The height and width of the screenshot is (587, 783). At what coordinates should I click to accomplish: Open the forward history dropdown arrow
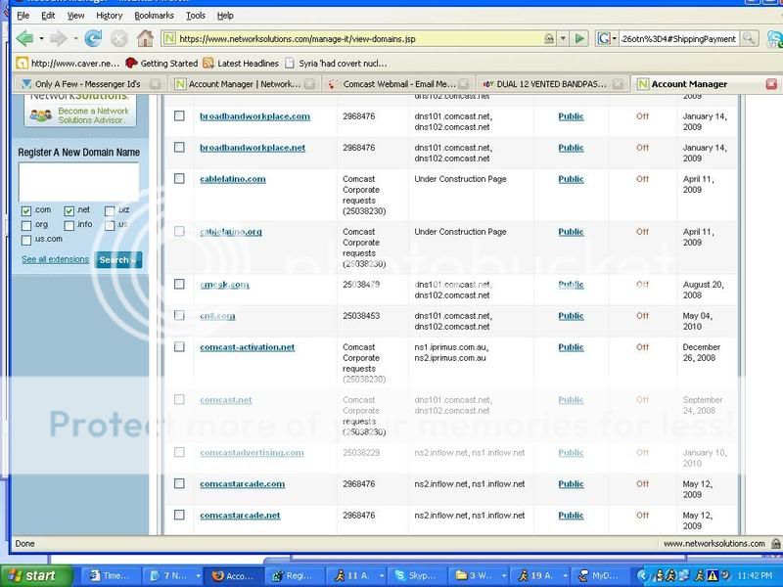(x=75, y=38)
